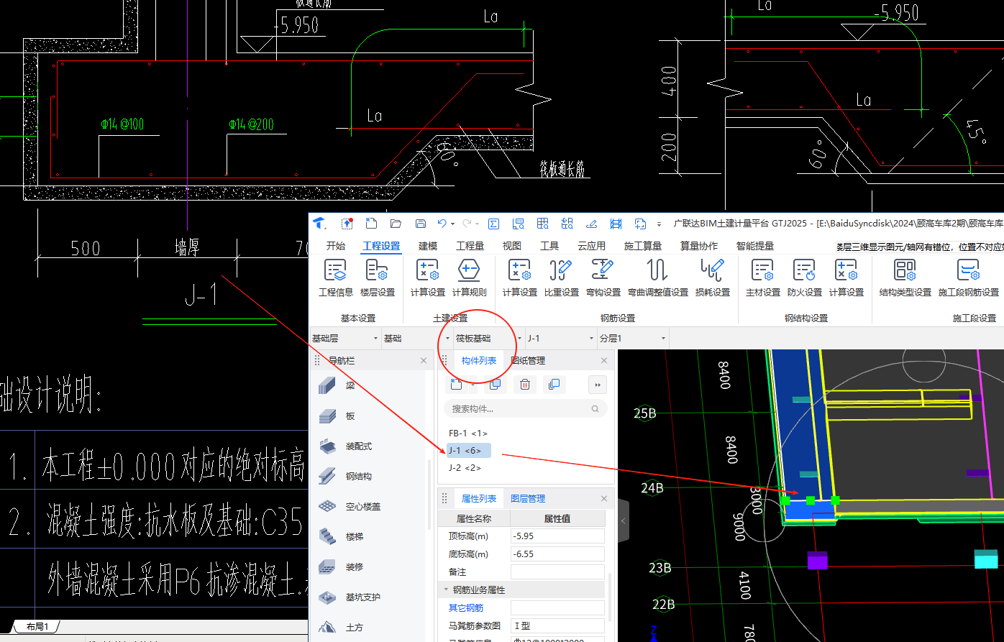1004x642 pixels.
Task: Click the new file icon in quick access toolbar
Action: 371,224
